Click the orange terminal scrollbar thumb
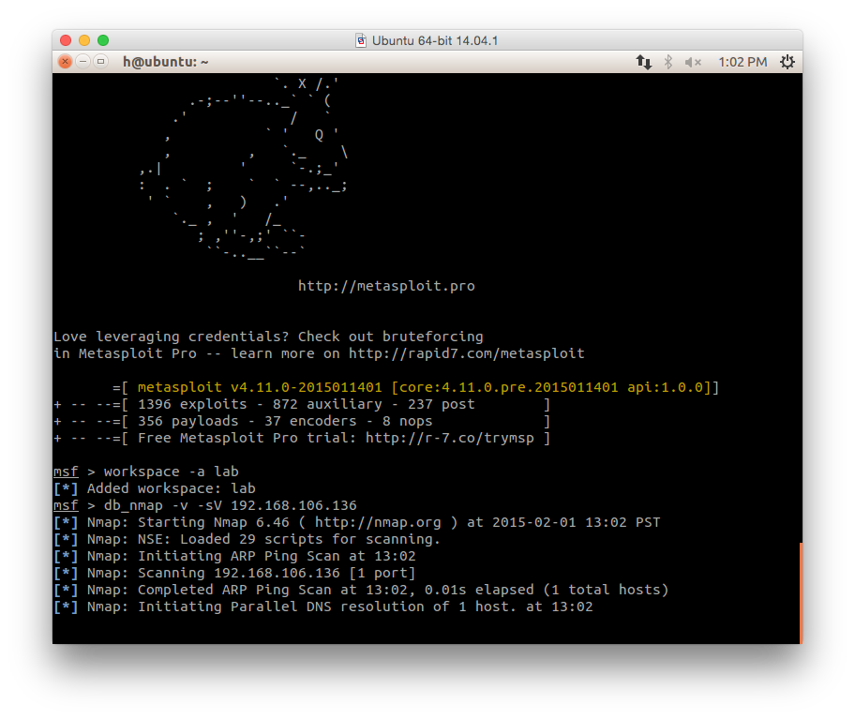Viewport: 855px width, 719px height. pyautogui.click(x=801, y=593)
